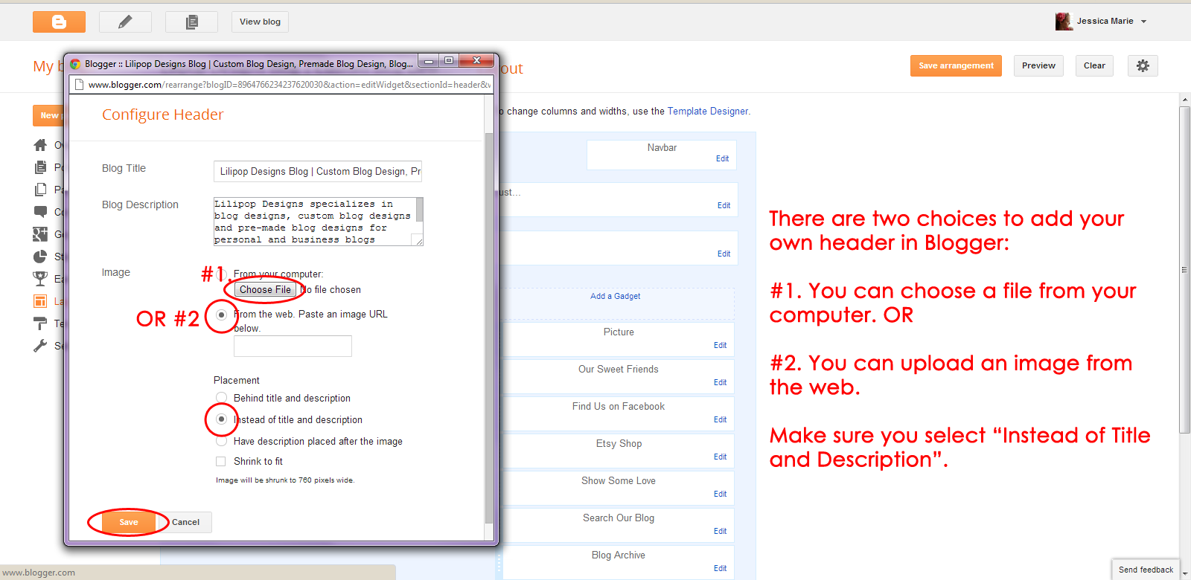Select the From your computer radio button
This screenshot has height=580, width=1191.
(x=222, y=274)
